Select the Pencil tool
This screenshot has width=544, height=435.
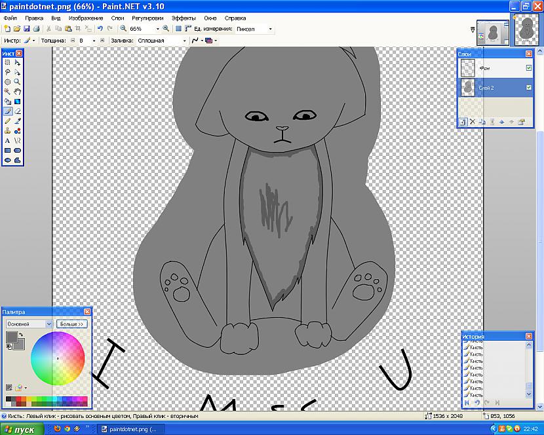click(7, 121)
